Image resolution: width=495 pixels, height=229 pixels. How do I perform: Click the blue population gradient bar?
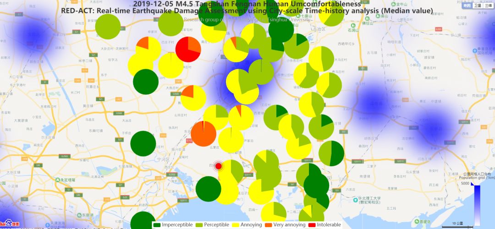click(x=477, y=205)
